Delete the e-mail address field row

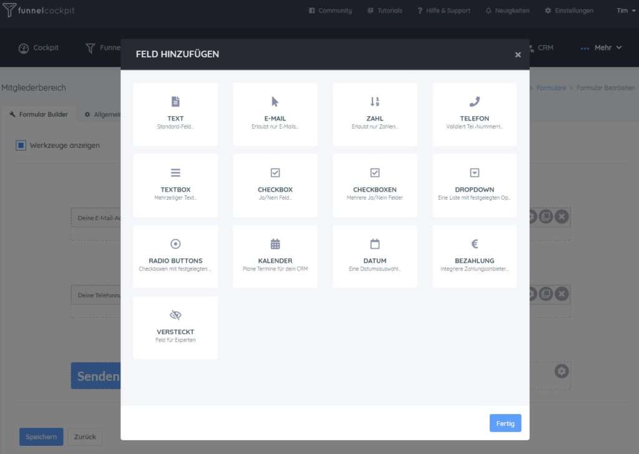(x=562, y=217)
